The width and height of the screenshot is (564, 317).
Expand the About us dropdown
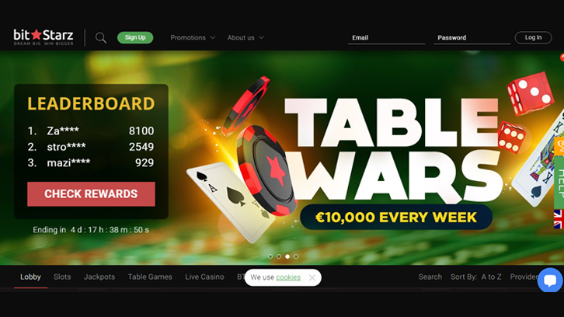tap(245, 37)
